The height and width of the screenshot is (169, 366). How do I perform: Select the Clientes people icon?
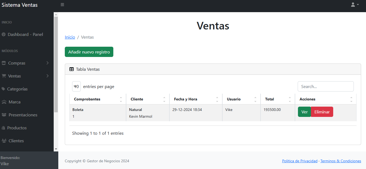pyautogui.click(x=4, y=141)
